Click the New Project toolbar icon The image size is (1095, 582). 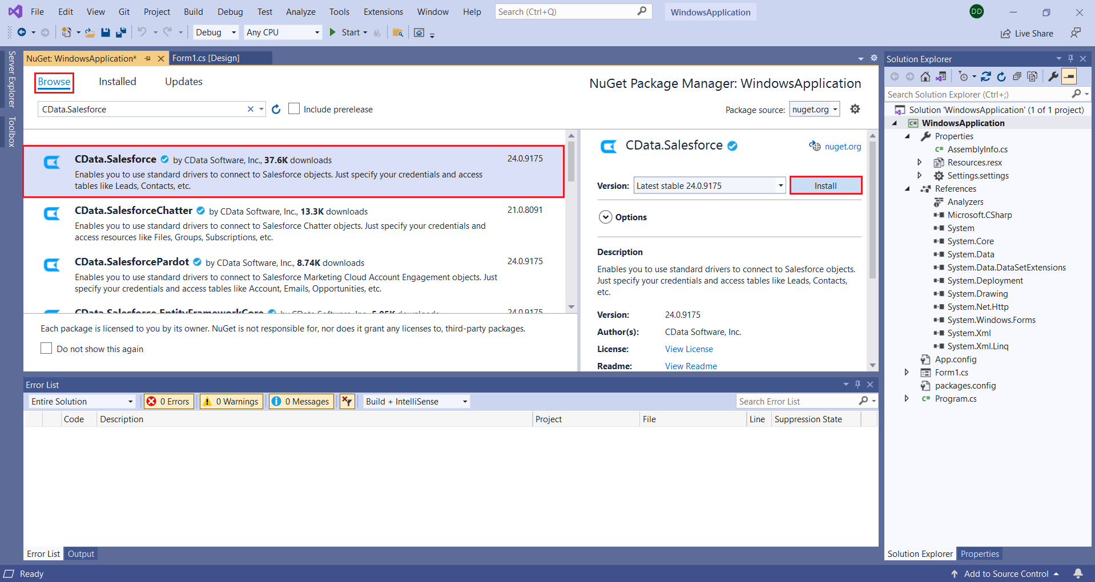click(67, 33)
